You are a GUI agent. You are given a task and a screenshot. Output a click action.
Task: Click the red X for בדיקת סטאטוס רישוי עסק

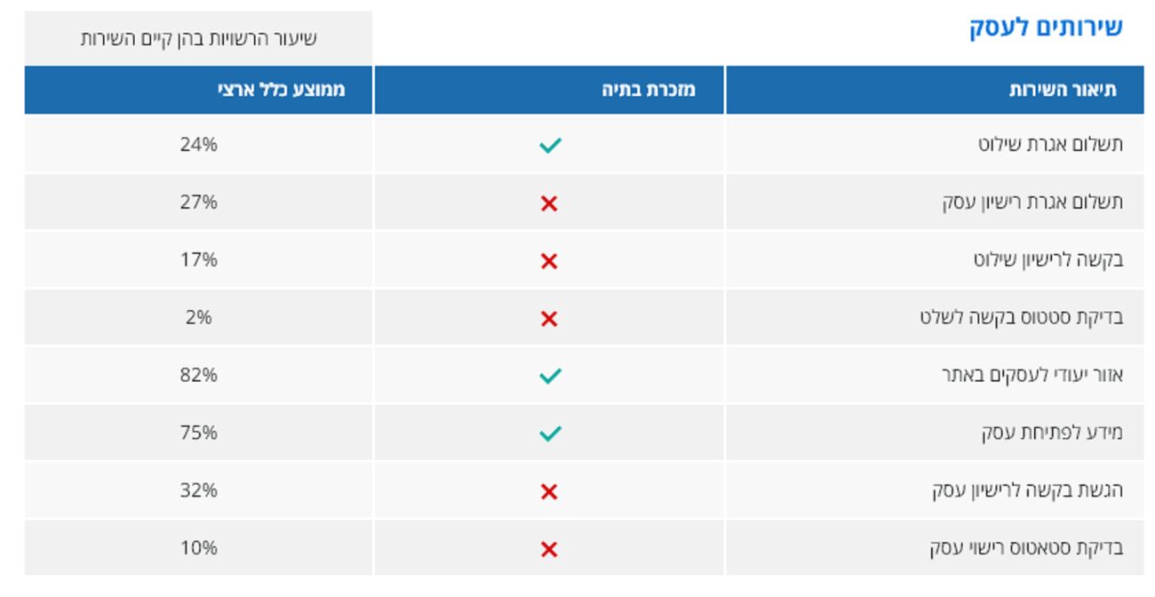(x=549, y=549)
